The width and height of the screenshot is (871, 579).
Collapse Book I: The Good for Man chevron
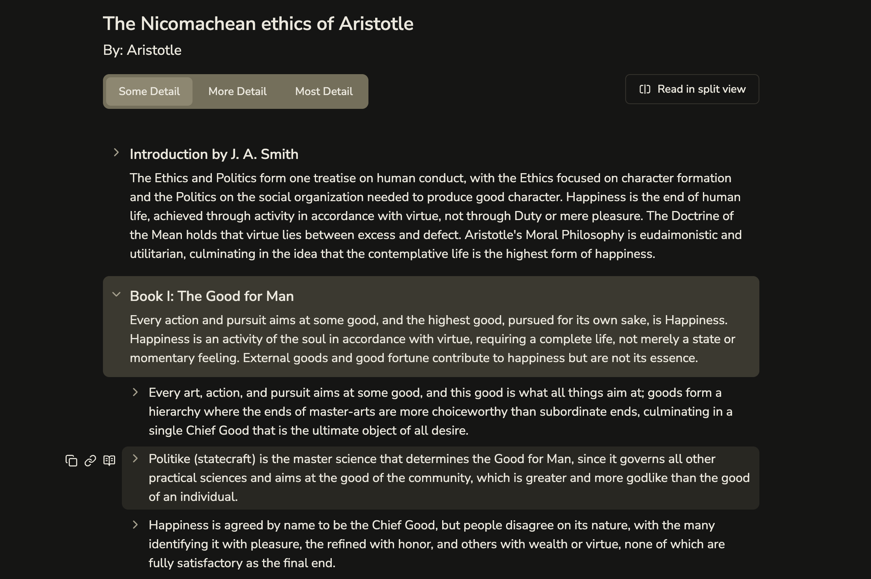(x=116, y=294)
